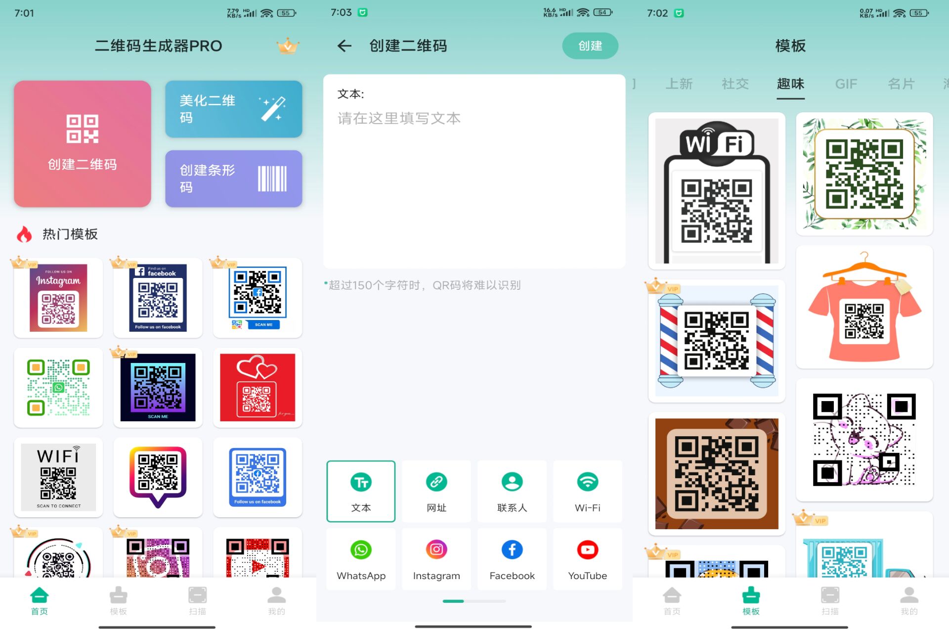The image size is (949, 633).
Task: Select the WhatsApp QR type icon
Action: point(360,559)
